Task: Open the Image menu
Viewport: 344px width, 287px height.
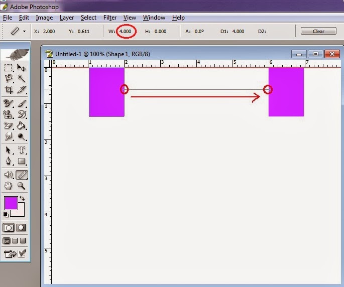Action: pyautogui.click(x=44, y=18)
